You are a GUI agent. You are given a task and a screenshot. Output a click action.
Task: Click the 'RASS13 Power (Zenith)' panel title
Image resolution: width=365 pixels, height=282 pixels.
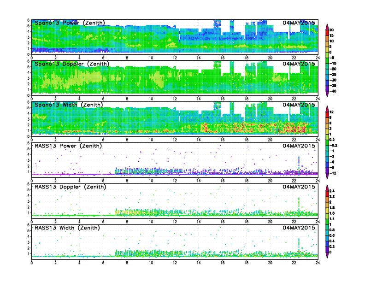coord(68,146)
